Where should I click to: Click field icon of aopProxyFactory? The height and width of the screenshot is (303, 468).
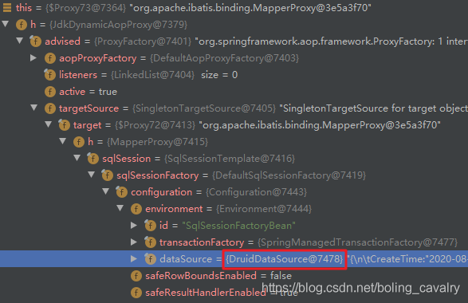pyautogui.click(x=50, y=58)
